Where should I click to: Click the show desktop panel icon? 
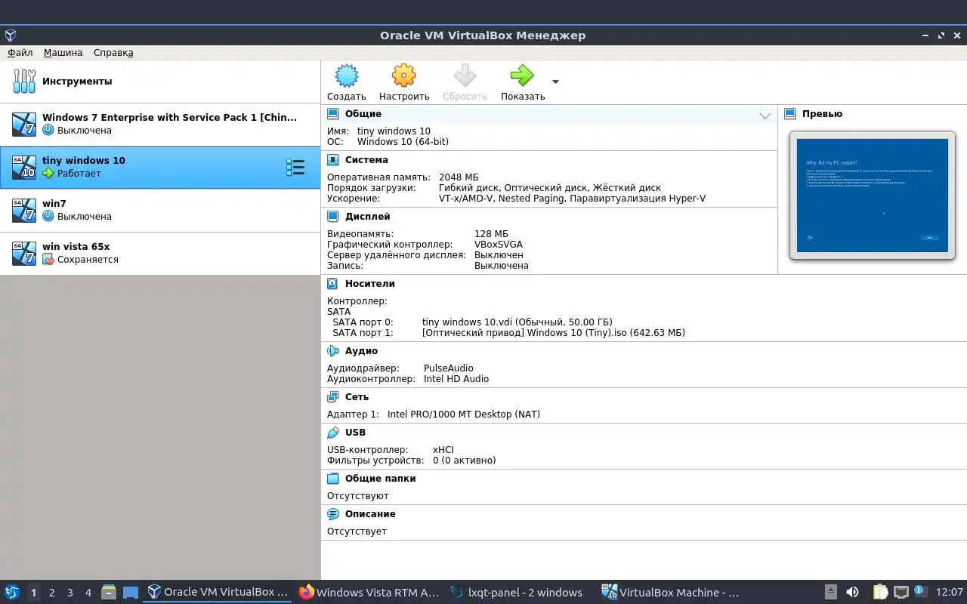tap(131, 593)
